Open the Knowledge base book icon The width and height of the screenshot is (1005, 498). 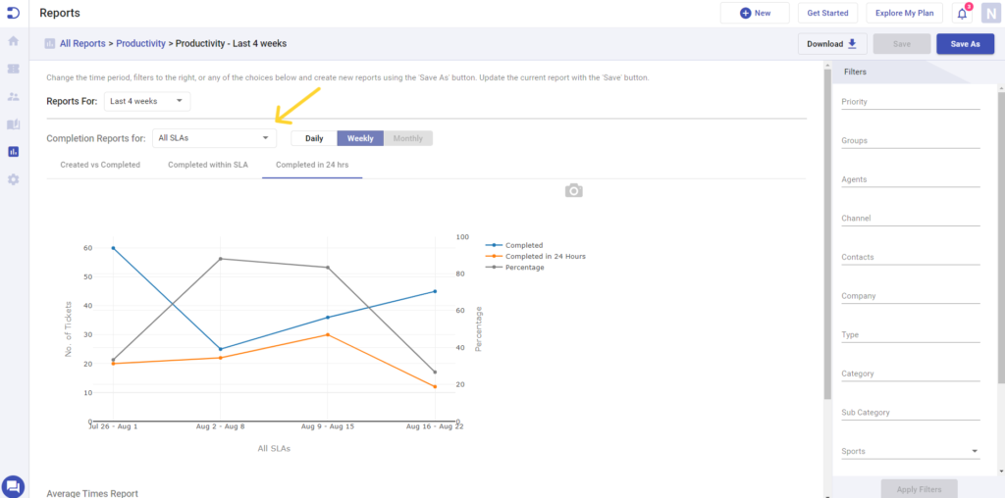click(x=14, y=124)
